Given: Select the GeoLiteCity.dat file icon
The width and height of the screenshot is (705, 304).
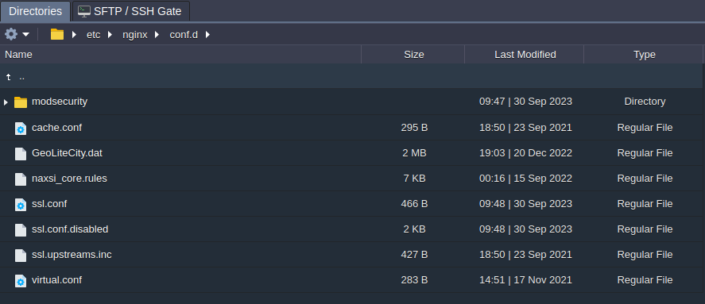Looking at the screenshot, I should (x=21, y=153).
